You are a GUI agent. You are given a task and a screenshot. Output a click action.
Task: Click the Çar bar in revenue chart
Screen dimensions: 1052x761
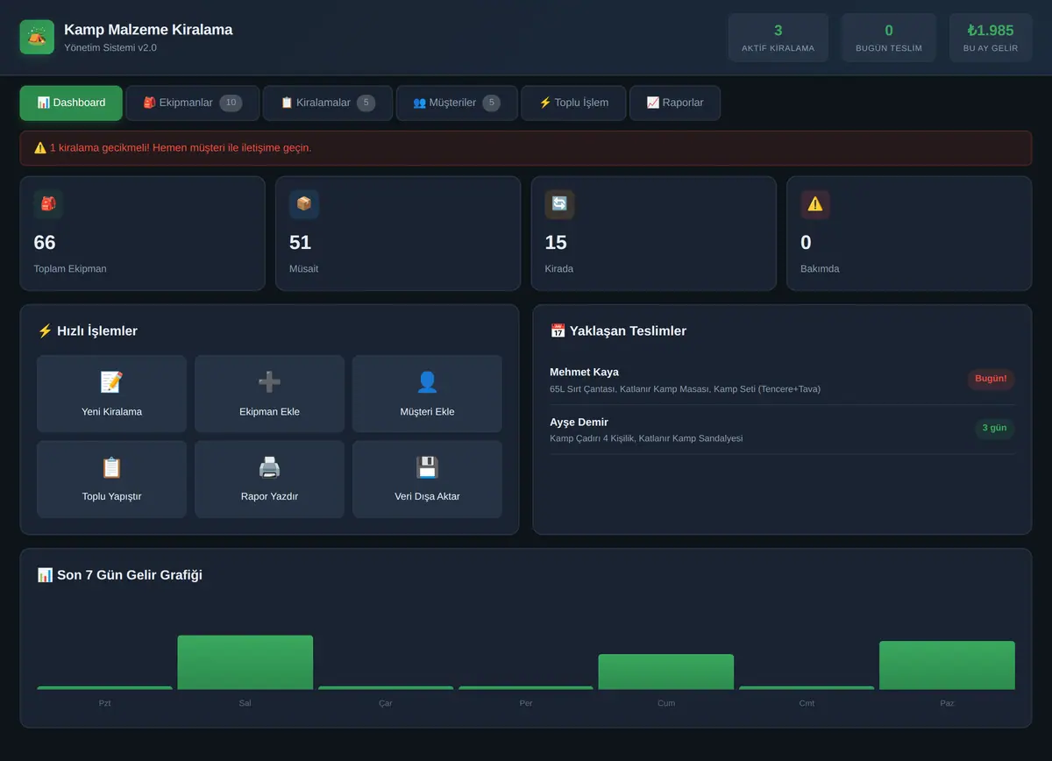[x=386, y=687]
